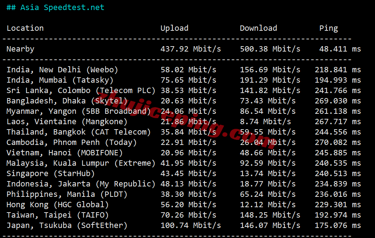Click Japan upload speed 100.74 Mbit/s
Screen dimensions: 375x238
190,225
